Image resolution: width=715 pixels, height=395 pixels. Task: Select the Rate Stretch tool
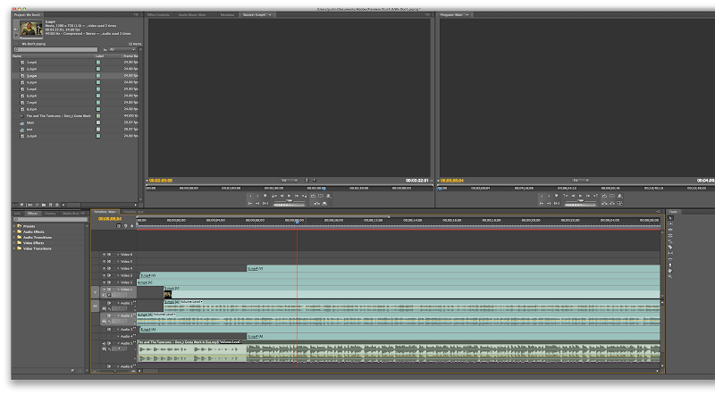(x=670, y=241)
